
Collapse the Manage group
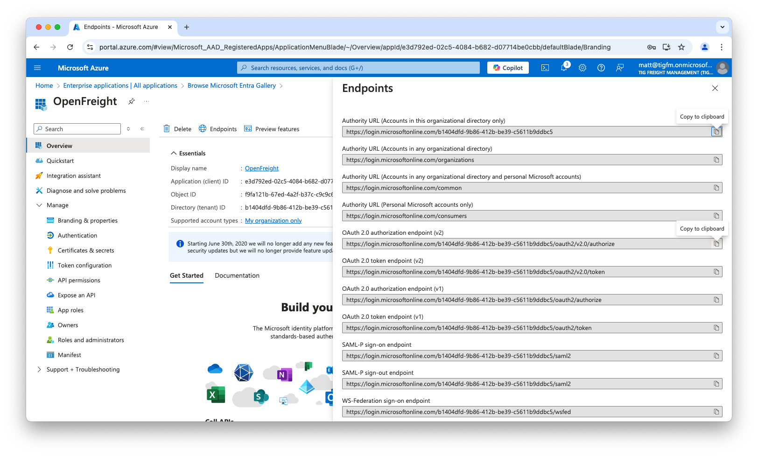coord(39,205)
